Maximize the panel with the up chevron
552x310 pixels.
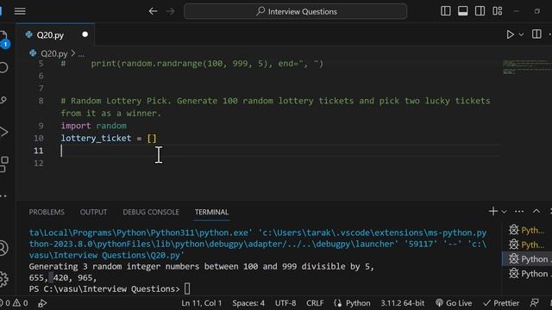(536, 211)
